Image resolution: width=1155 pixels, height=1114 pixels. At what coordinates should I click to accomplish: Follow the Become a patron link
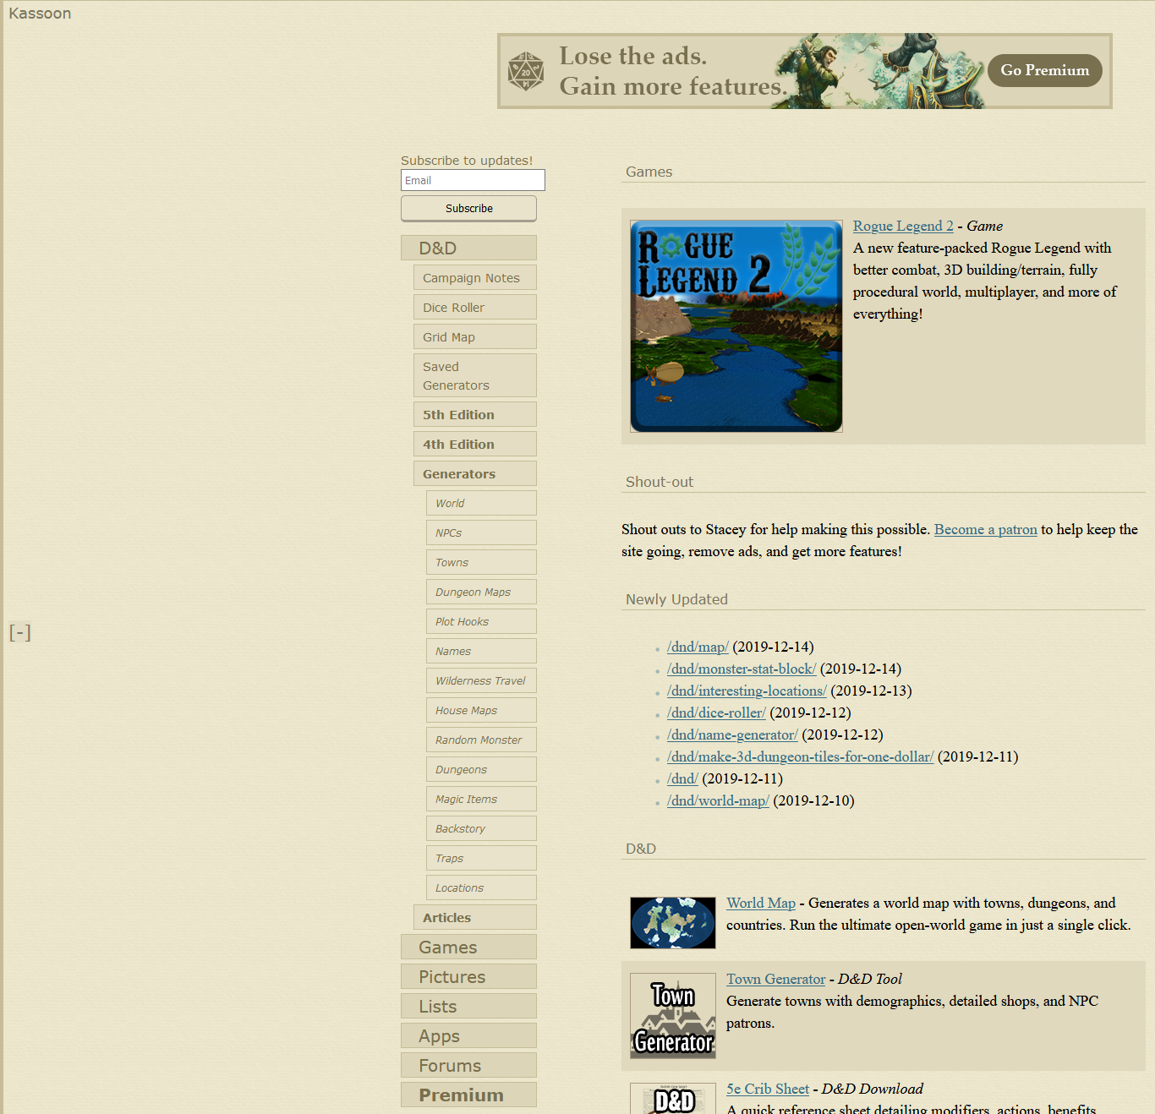tap(985, 529)
